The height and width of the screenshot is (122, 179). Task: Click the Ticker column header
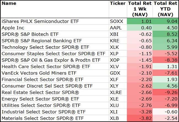pyautogui.click(x=117, y=4)
